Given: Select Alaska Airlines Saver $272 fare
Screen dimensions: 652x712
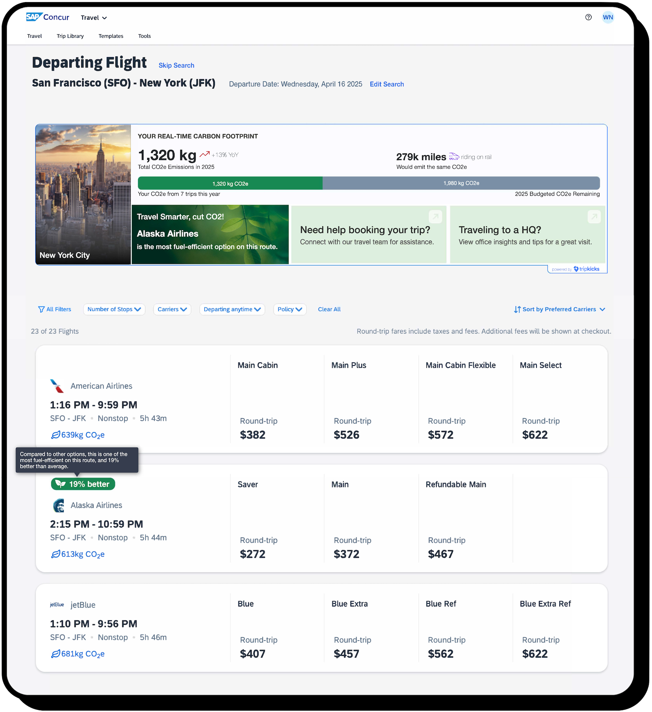Looking at the screenshot, I should click(x=253, y=554).
